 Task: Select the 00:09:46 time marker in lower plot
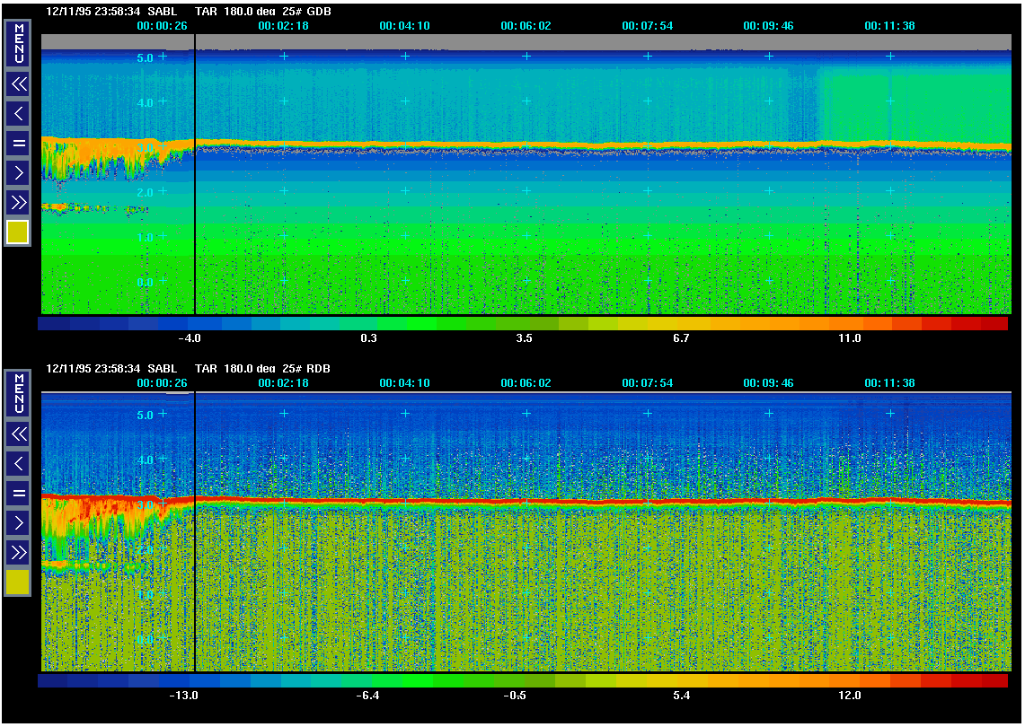768,383
